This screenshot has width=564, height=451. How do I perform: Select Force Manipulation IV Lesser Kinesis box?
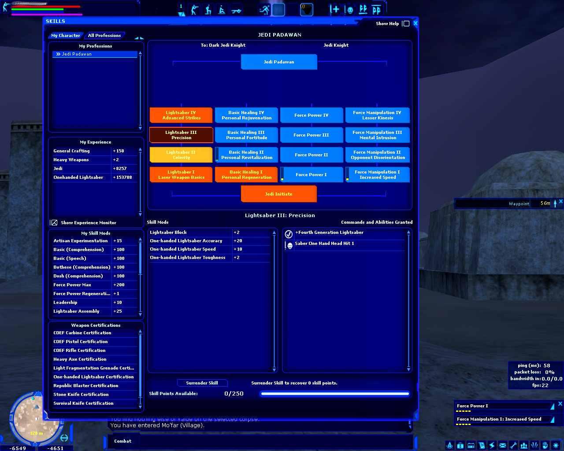pyautogui.click(x=377, y=115)
